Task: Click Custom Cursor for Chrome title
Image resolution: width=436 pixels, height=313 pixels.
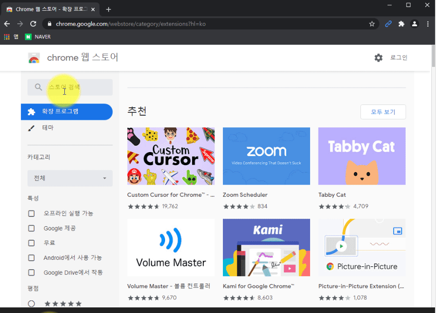Action: coord(171,195)
